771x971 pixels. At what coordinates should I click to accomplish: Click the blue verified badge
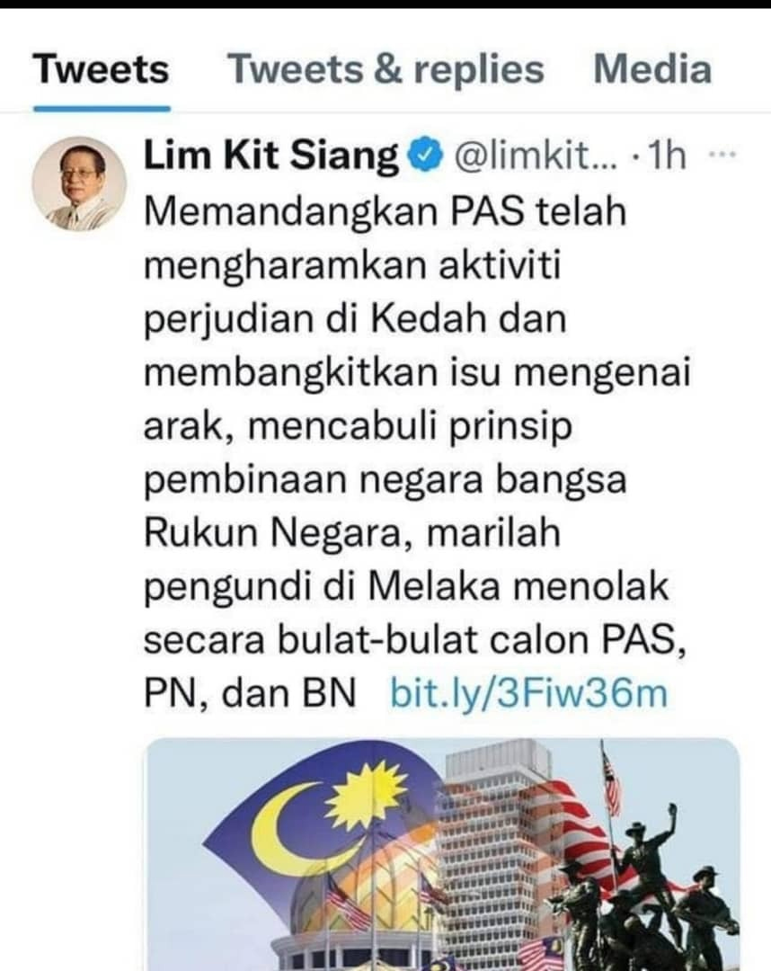tap(426, 156)
